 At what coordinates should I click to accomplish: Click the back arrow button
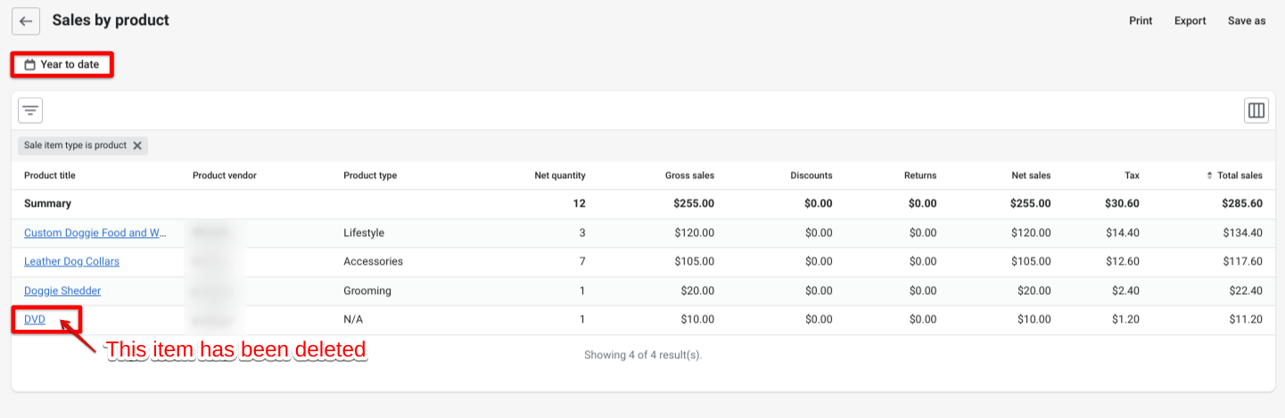pos(26,20)
